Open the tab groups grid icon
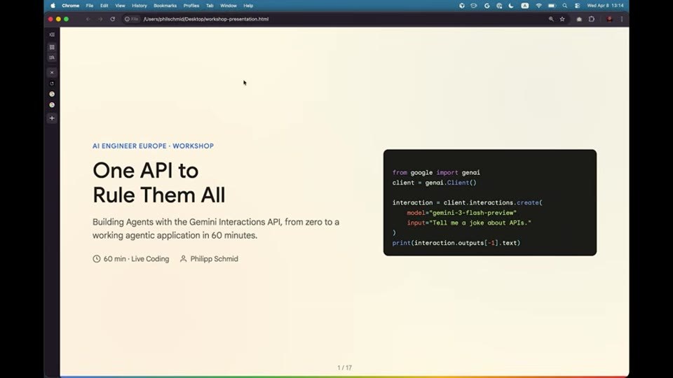 [52, 47]
